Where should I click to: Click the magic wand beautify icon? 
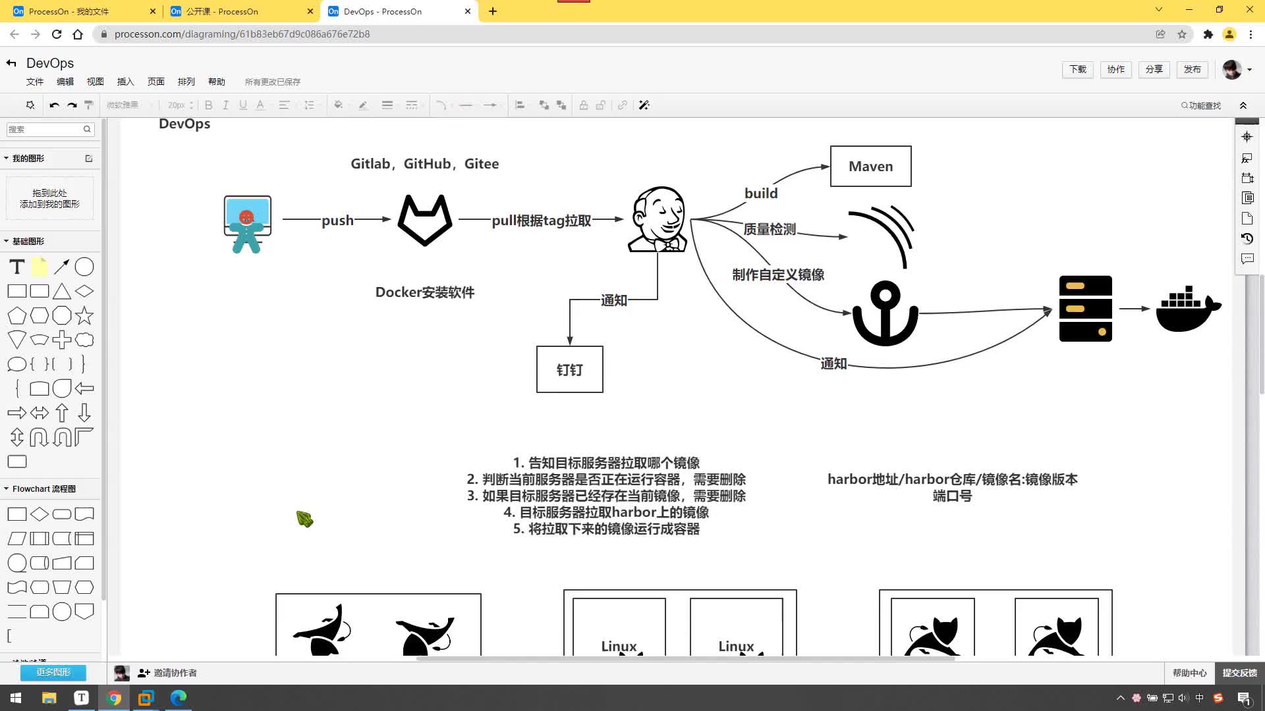644,105
